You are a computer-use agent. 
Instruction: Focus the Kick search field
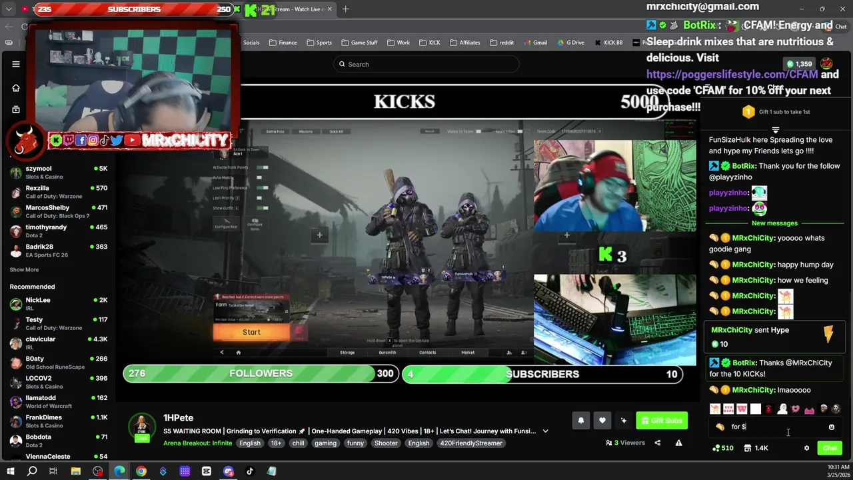426,64
